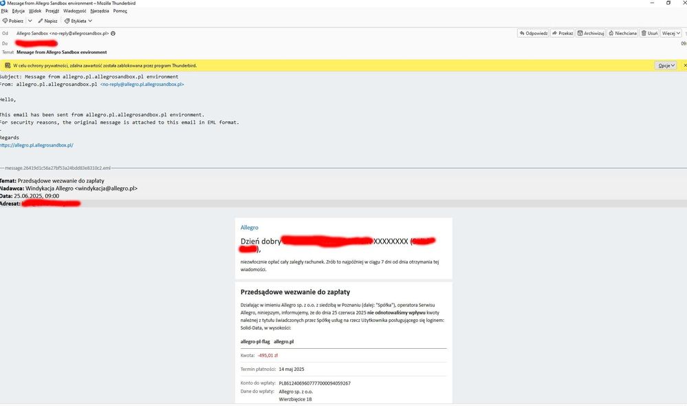This screenshot has height=406, width=687.
Task: Open the Plik menu
Action: tap(4, 11)
